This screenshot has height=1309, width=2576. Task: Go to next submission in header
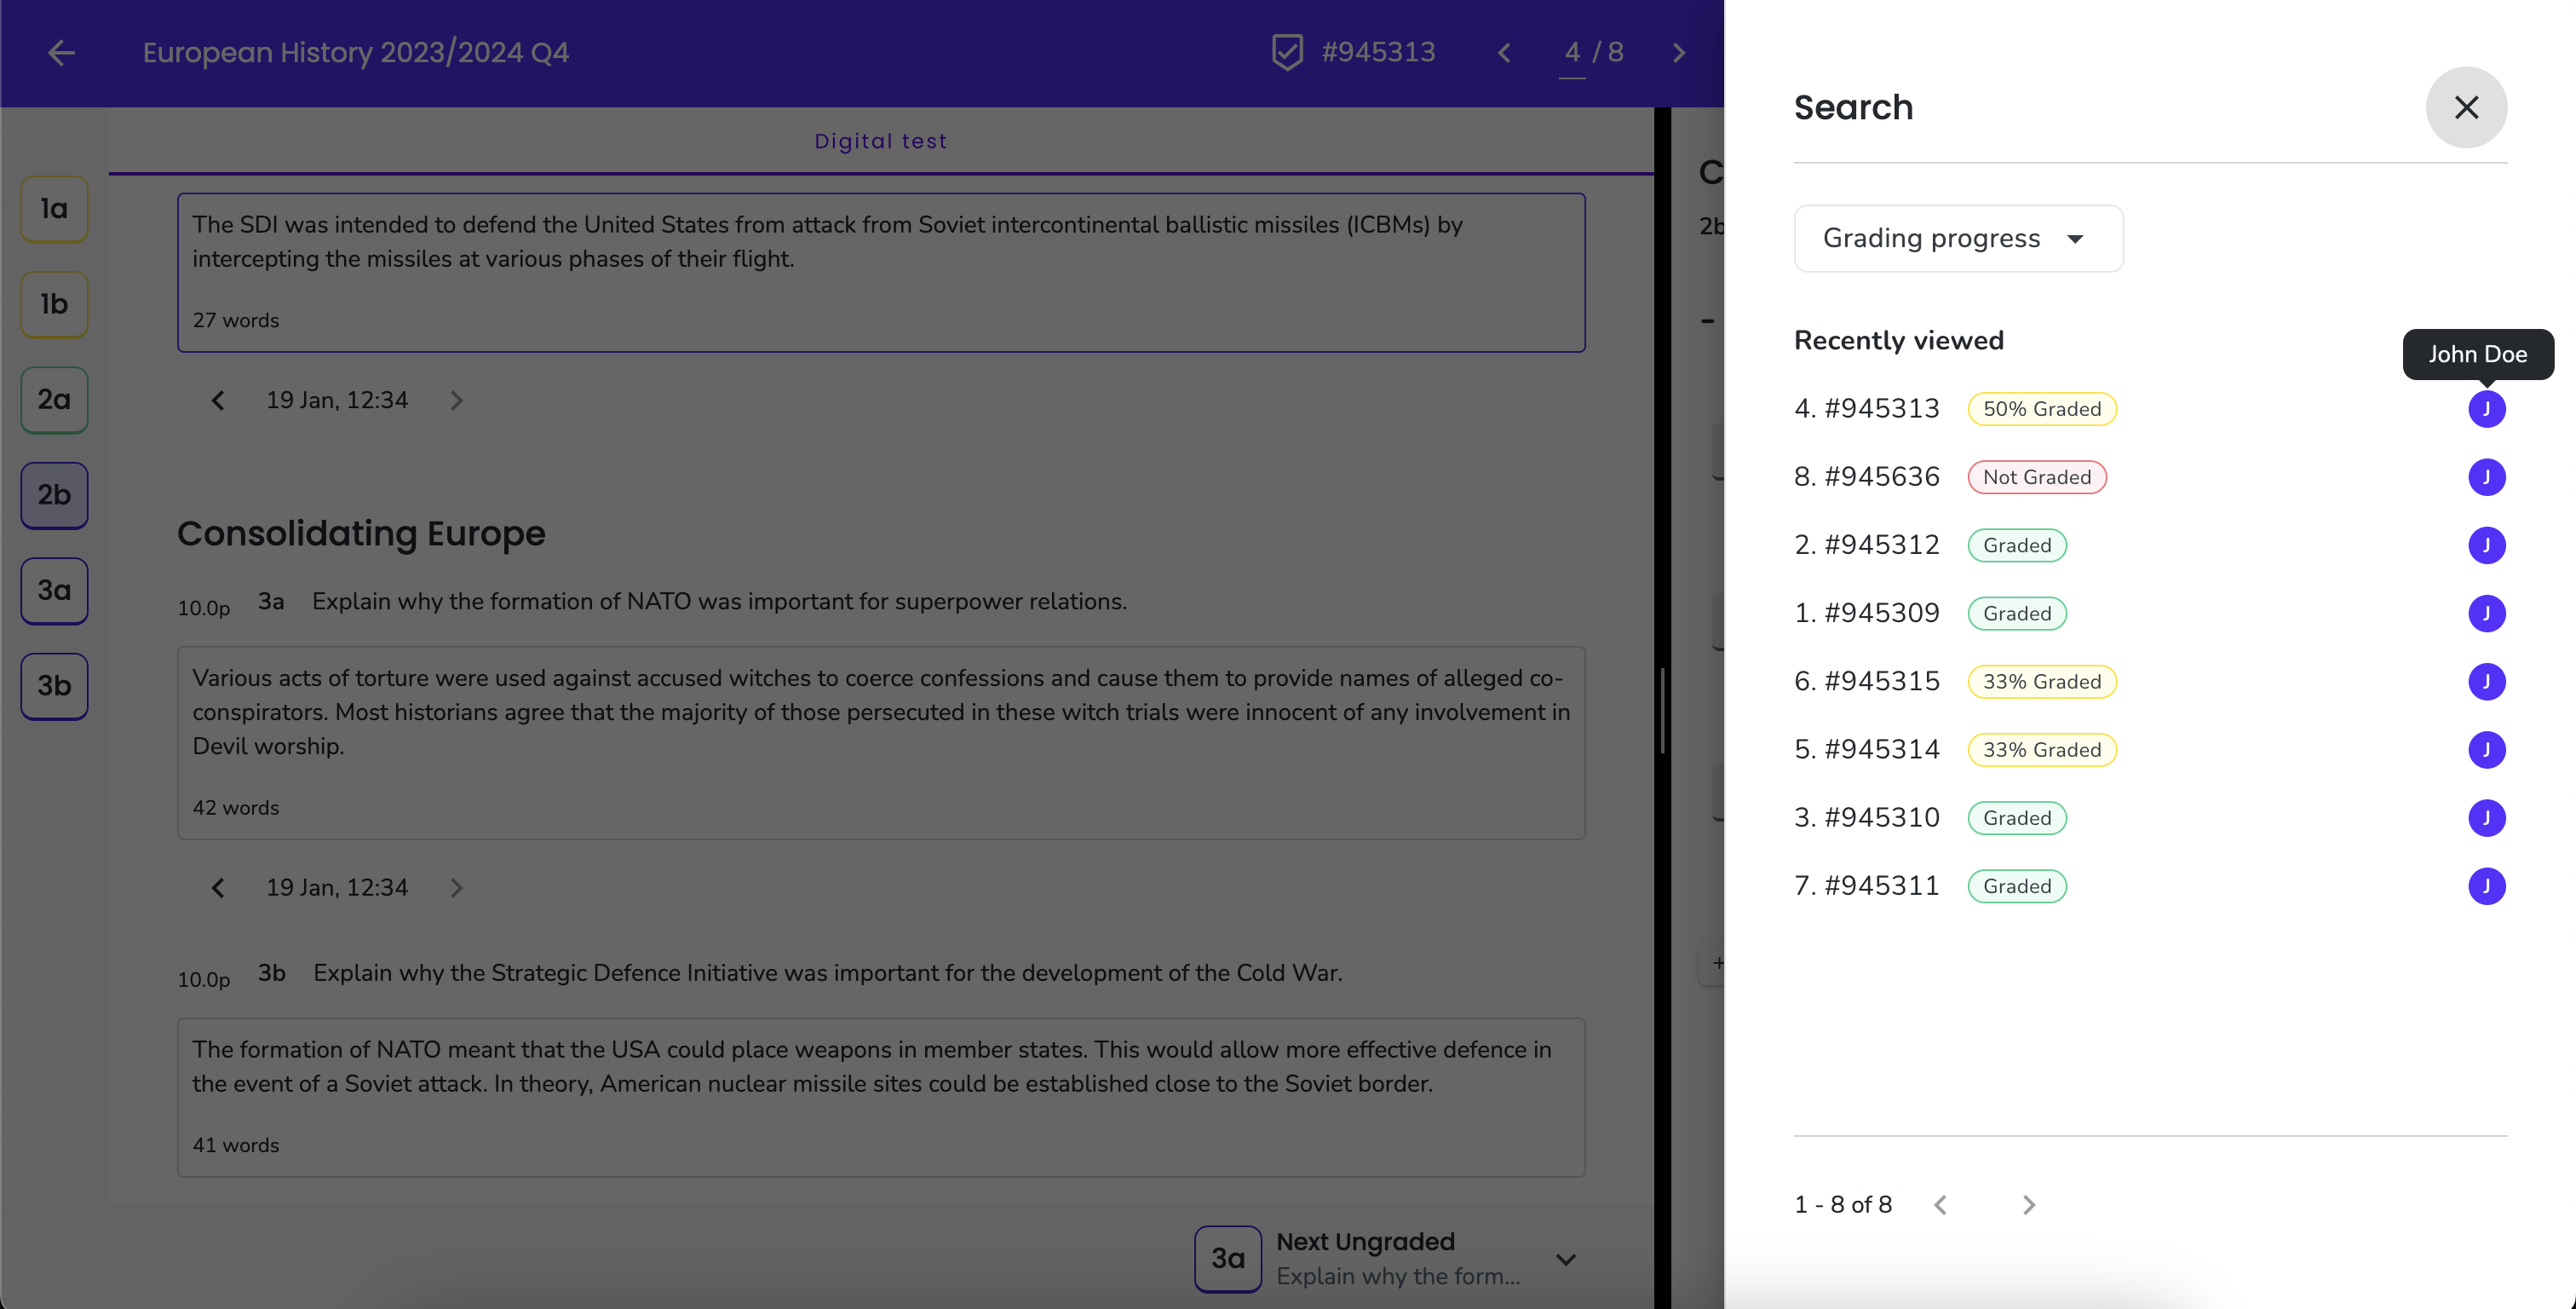pyautogui.click(x=1678, y=52)
